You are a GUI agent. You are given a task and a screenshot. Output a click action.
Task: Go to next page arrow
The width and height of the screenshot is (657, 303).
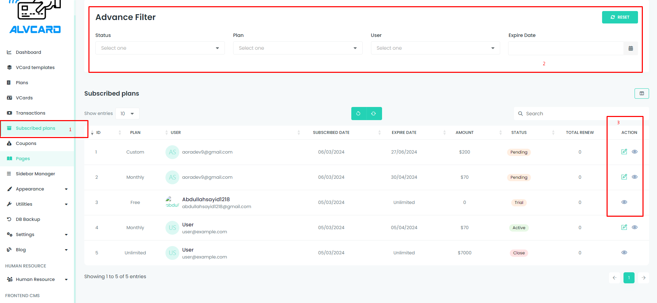pyautogui.click(x=644, y=278)
